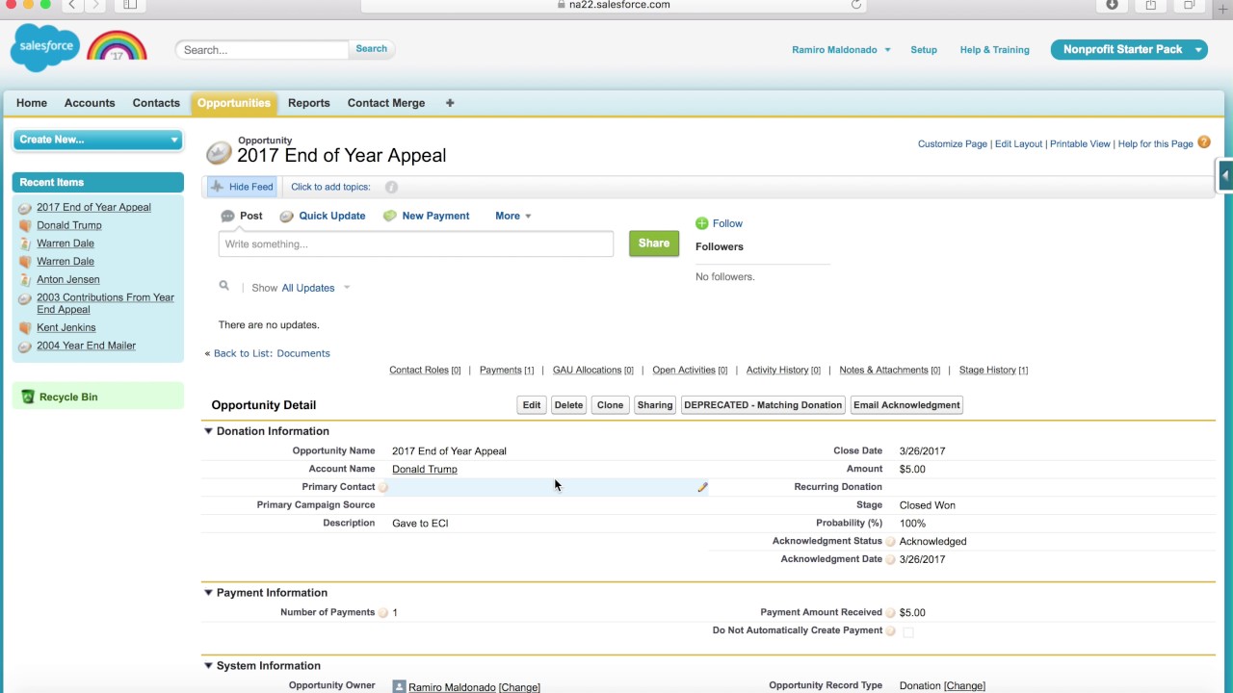The height and width of the screenshot is (693, 1233).
Task: Click the Sharing button
Action: (655, 405)
